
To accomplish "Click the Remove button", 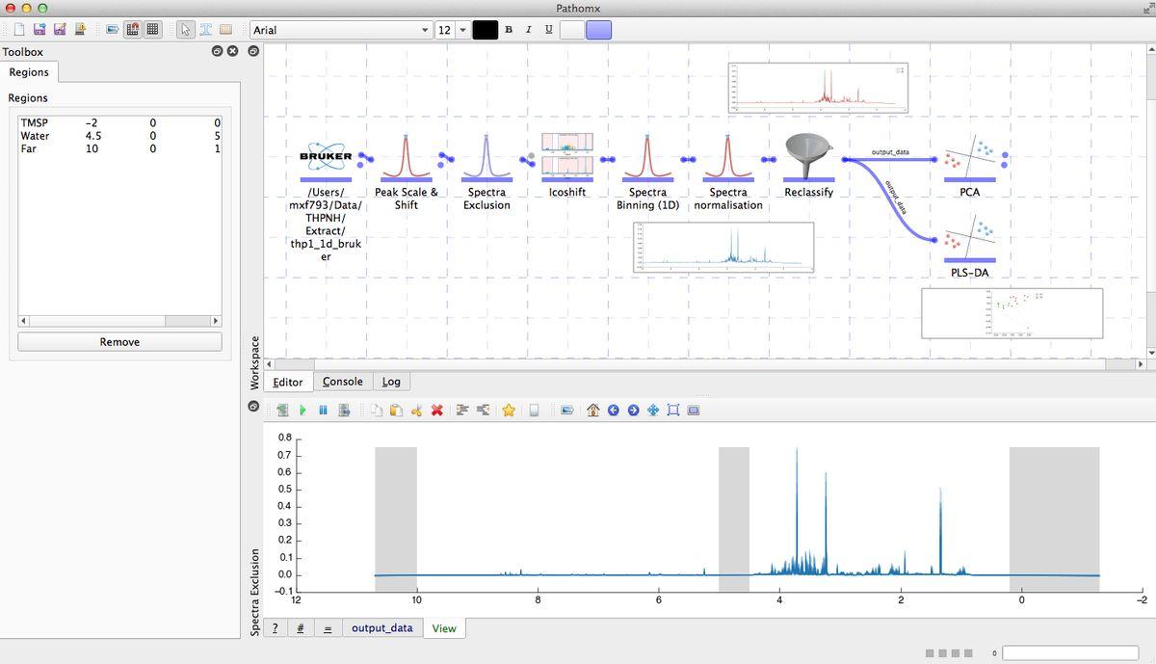I will click(x=119, y=342).
